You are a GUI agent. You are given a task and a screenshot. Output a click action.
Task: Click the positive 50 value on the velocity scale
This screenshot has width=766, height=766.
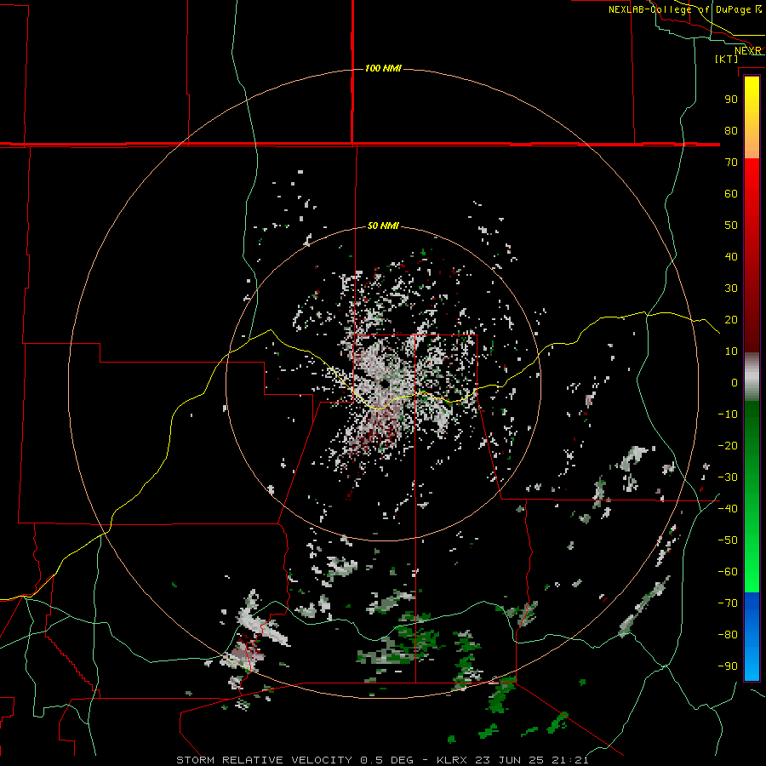pos(731,226)
